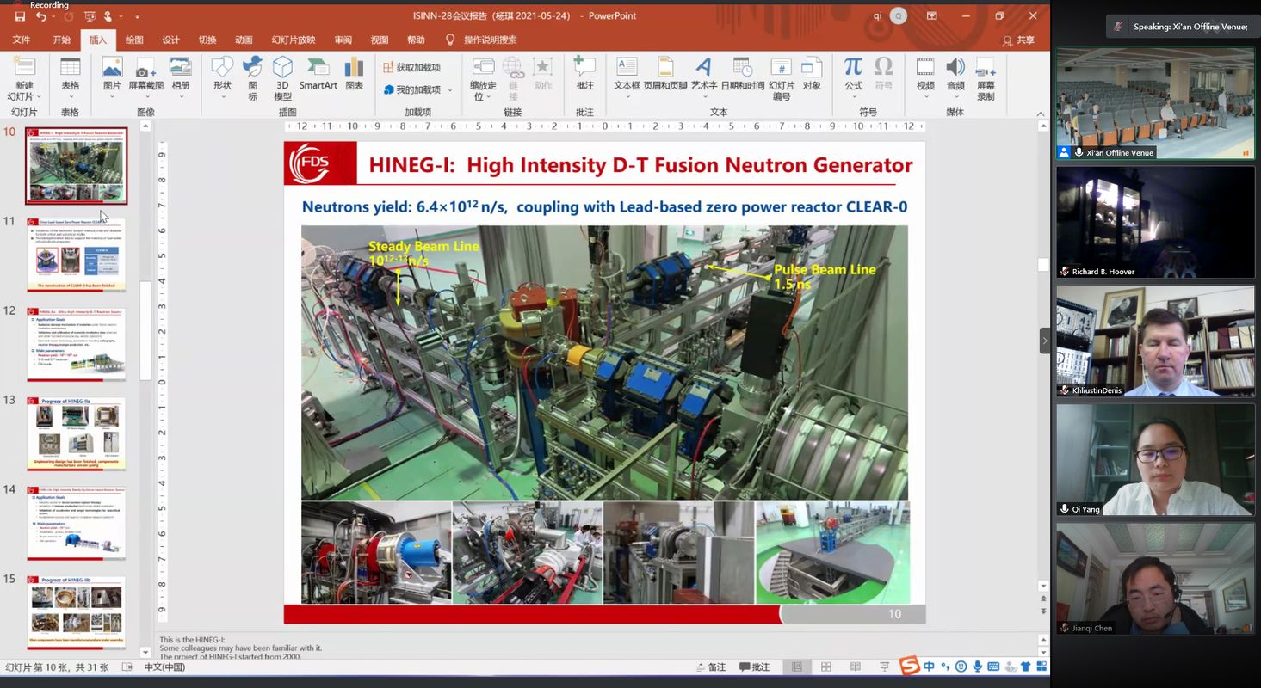Switch to Reading view

coord(855,666)
